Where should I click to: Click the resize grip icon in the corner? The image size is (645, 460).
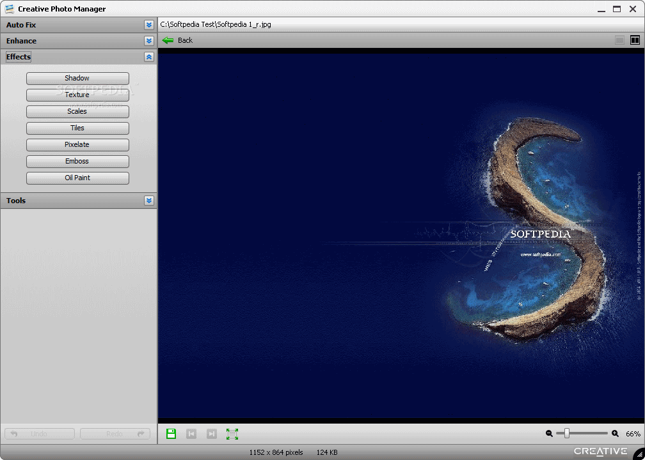point(638,454)
